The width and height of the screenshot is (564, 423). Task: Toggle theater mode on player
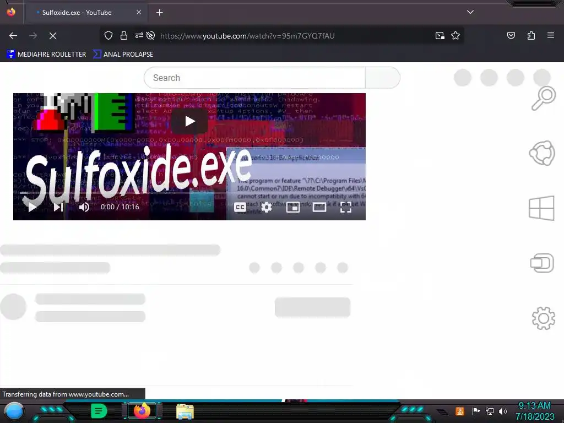(319, 207)
